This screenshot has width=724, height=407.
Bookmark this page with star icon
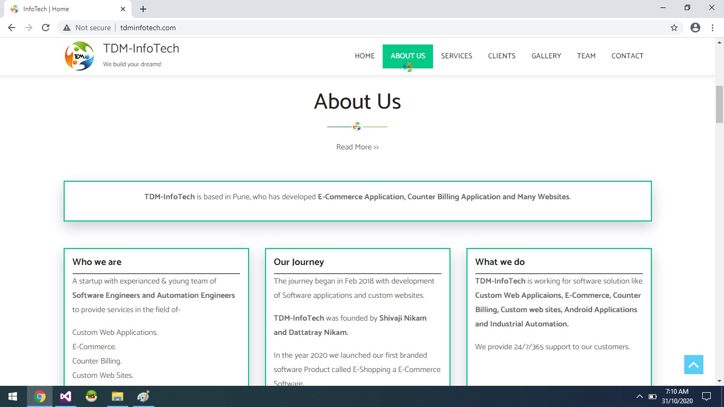point(674,28)
